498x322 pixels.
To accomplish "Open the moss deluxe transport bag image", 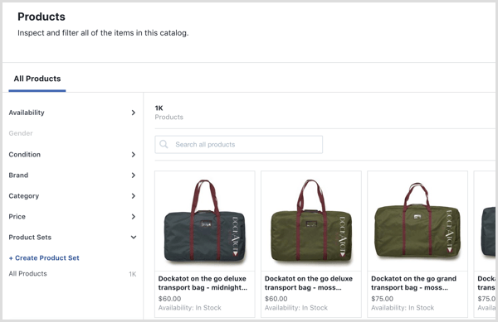I will [x=311, y=221].
